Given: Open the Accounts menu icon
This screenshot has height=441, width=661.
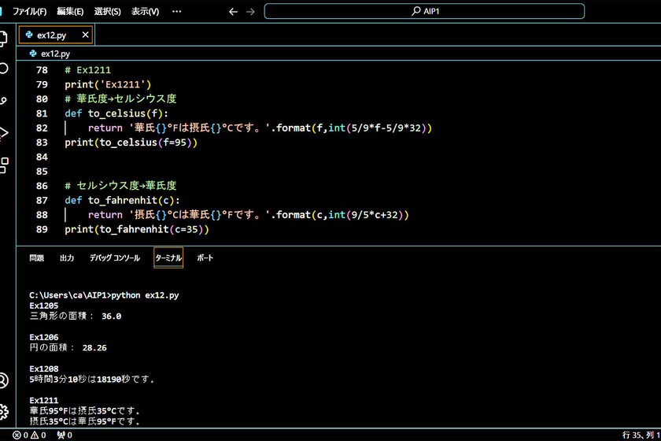Looking at the screenshot, I should click(x=4, y=380).
